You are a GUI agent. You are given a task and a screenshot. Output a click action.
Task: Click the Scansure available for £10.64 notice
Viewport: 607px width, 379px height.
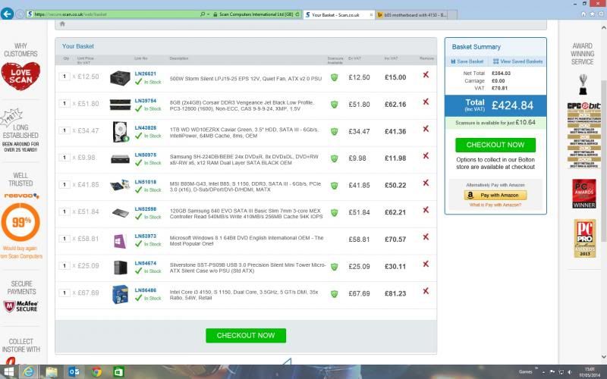[x=495, y=123]
